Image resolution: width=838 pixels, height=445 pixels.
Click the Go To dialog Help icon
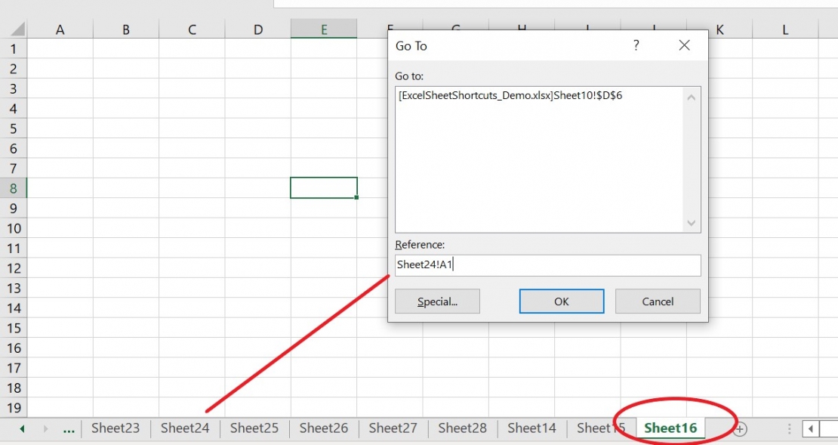[636, 45]
